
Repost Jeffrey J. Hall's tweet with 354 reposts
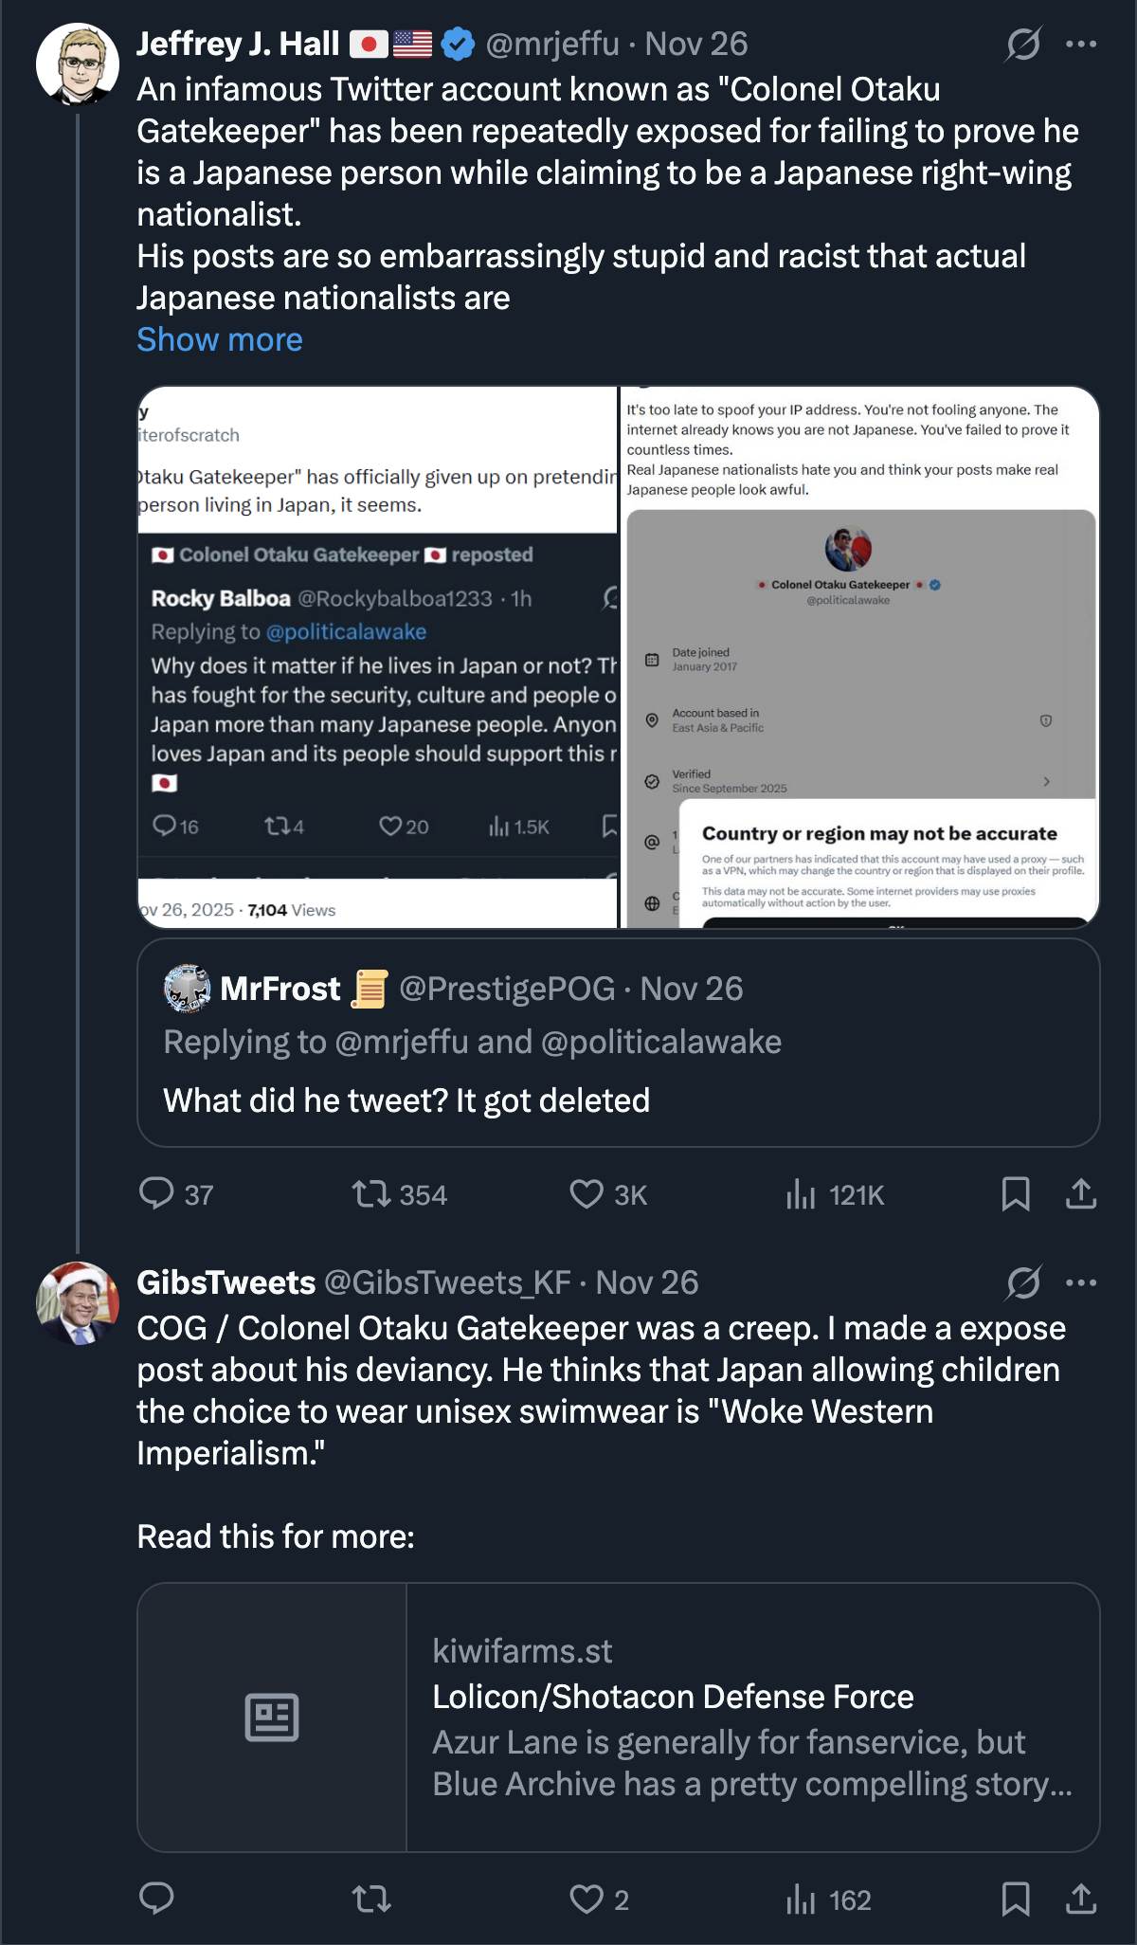click(x=371, y=1193)
